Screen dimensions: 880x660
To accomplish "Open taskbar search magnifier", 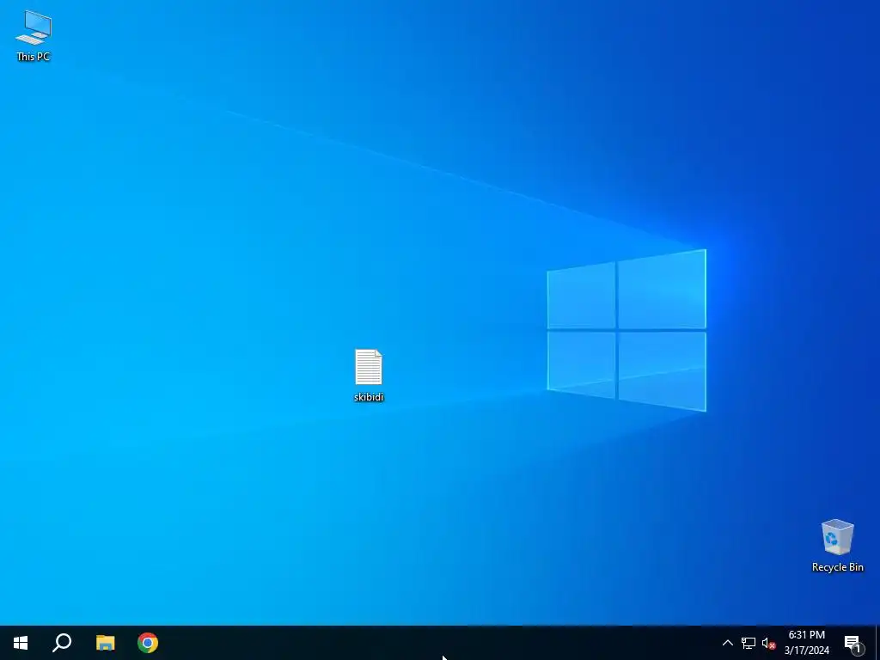I will [62, 643].
